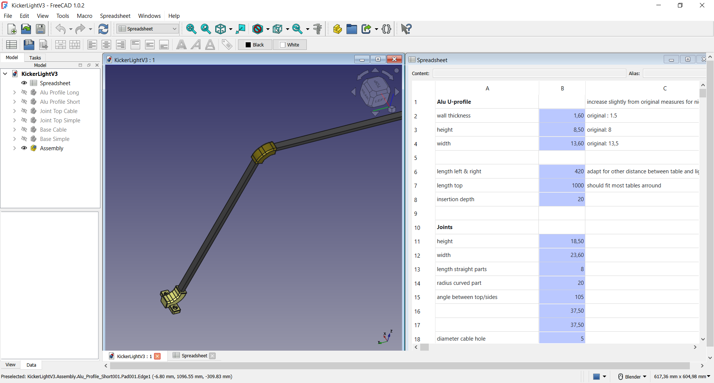Show the Base Cable object

point(24,129)
